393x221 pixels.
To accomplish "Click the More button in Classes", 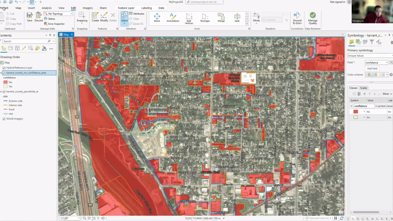I will (386, 93).
